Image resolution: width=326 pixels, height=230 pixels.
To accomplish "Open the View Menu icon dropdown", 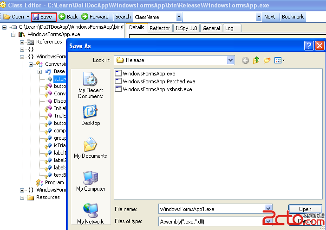I will 280,61.
